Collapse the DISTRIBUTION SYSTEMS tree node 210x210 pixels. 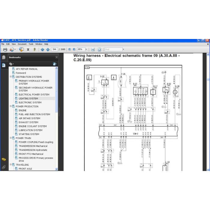11,77
